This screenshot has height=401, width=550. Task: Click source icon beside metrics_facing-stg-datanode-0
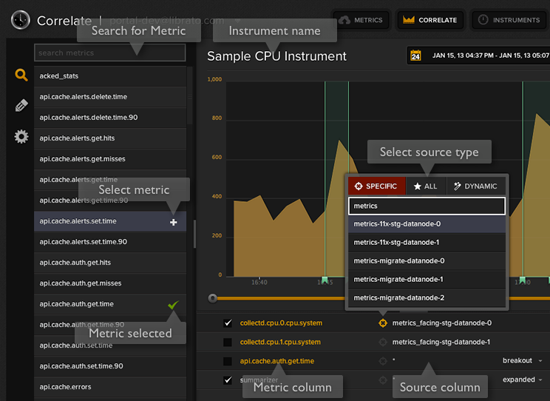click(x=383, y=323)
